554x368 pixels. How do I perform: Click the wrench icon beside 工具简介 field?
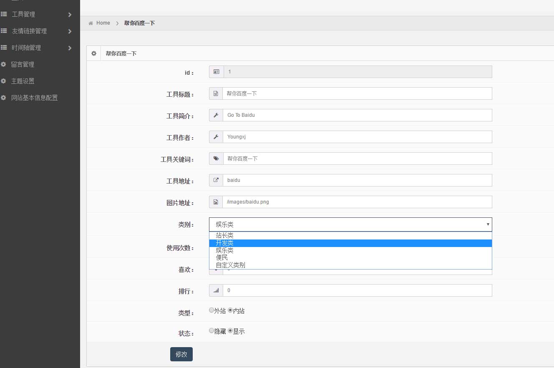coord(216,115)
